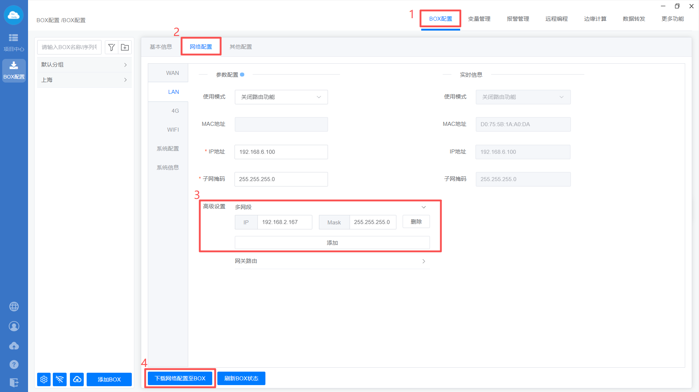Click the add group folder icon

click(x=125, y=47)
